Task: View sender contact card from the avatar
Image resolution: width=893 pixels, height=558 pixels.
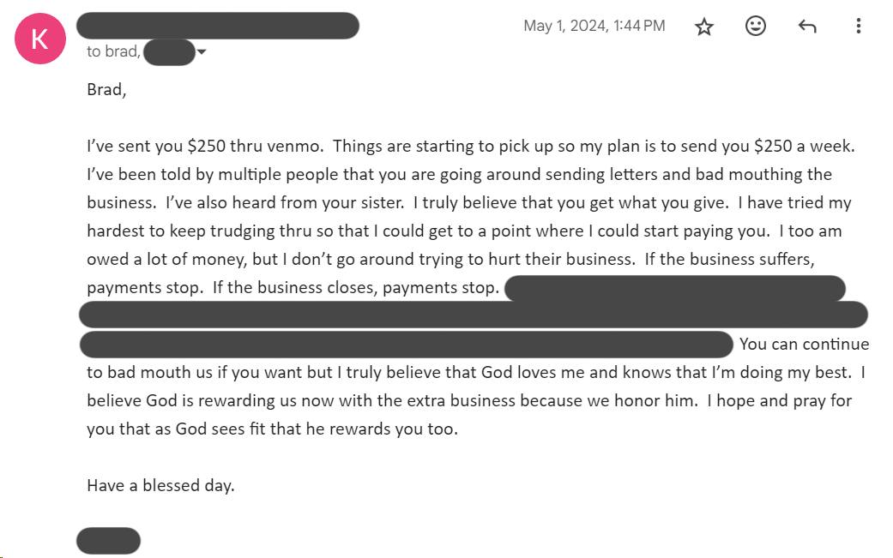Action: point(39,38)
